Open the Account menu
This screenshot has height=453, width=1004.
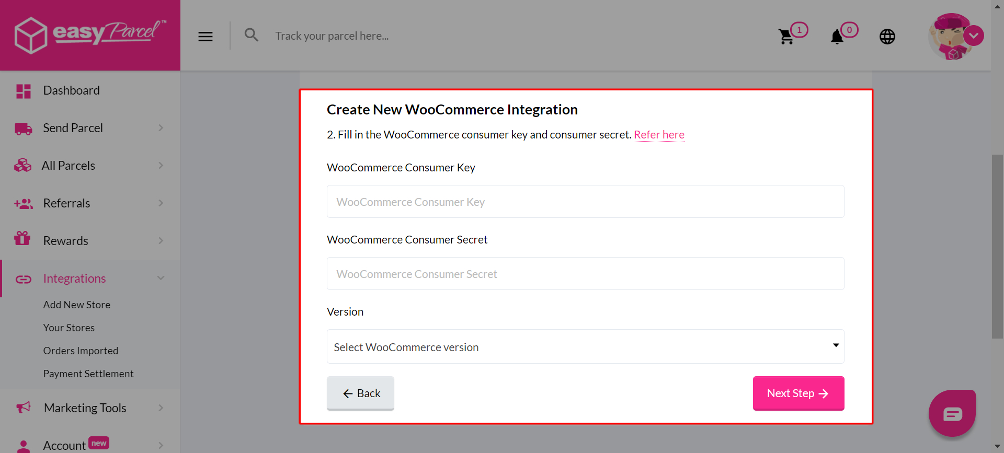64,446
